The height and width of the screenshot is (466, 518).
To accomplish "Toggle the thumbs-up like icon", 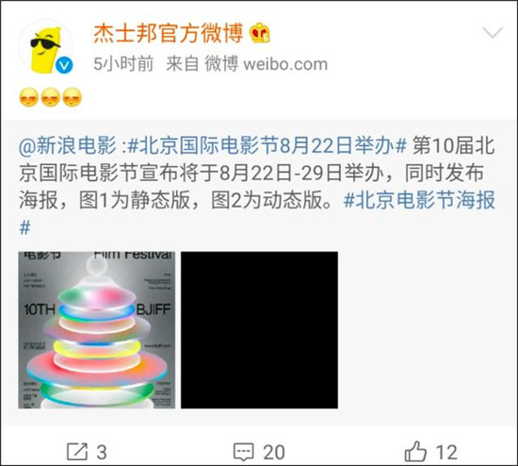I will pos(415,451).
